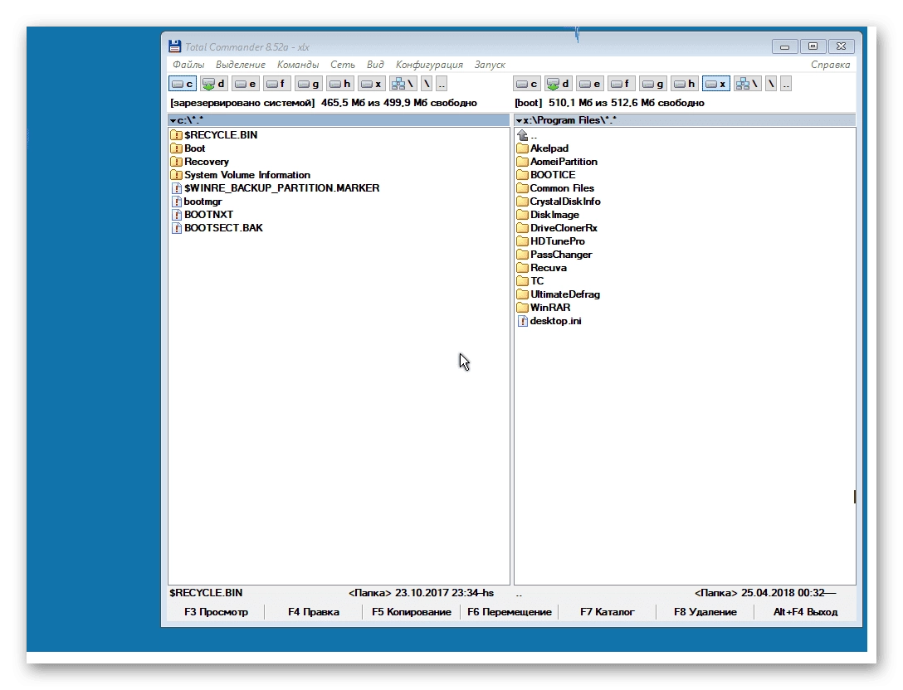Click F3 Просмотр button
Viewport: 903px width, 690px height.
pyautogui.click(x=216, y=612)
